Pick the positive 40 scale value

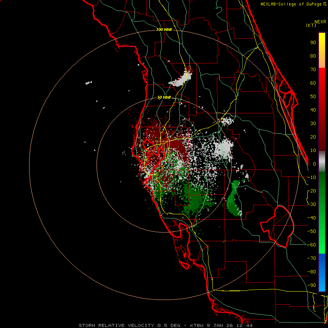pyautogui.click(x=313, y=110)
